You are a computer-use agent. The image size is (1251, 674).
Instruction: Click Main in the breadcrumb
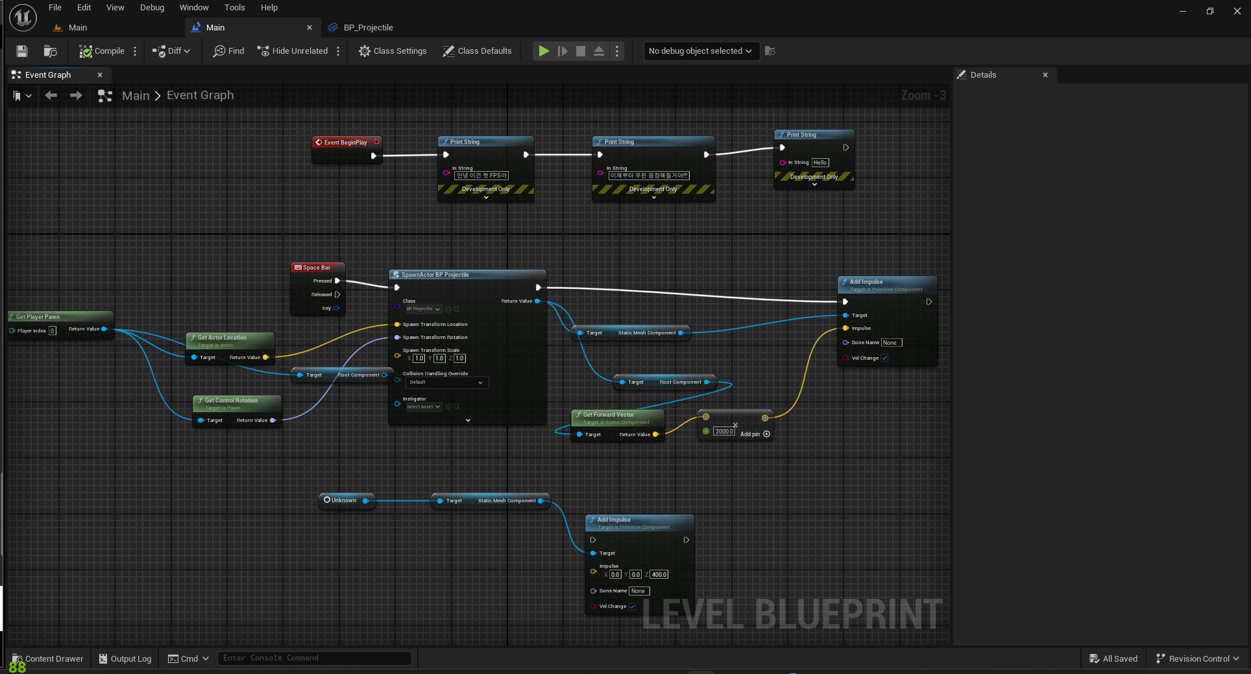pos(136,96)
